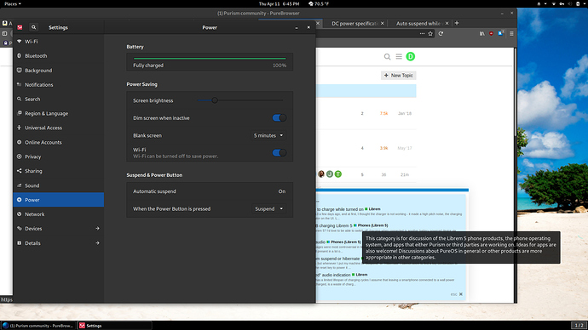The image size is (588, 330).
Task: Select the Network panel
Action: (58, 214)
